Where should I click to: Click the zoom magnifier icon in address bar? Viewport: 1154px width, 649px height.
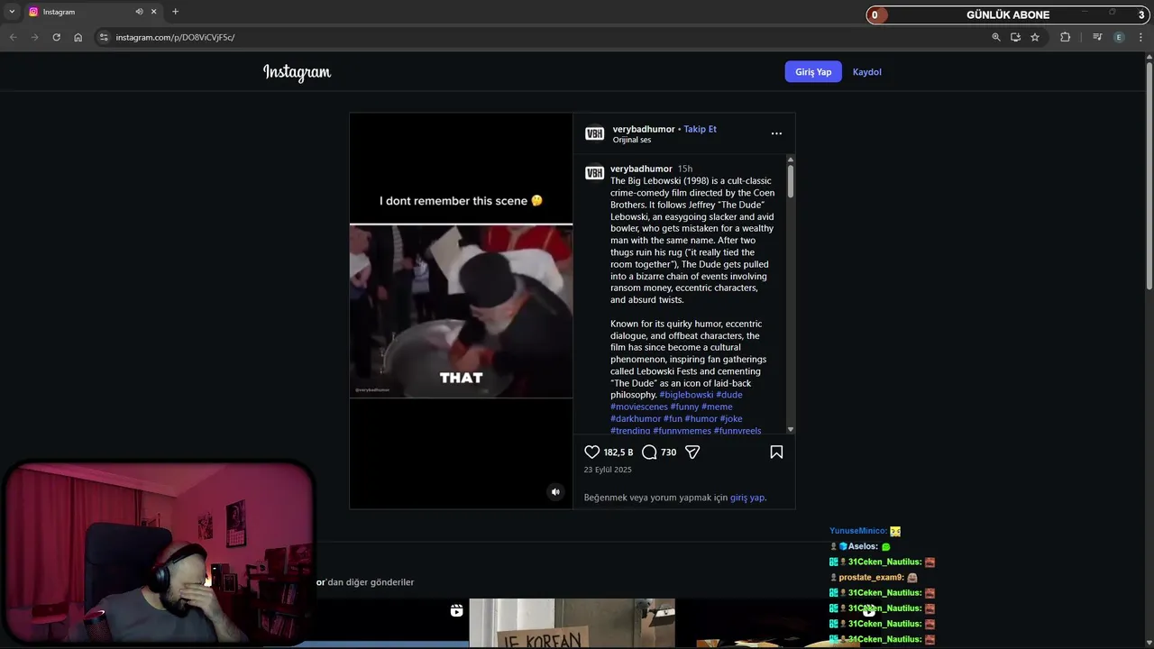(996, 37)
